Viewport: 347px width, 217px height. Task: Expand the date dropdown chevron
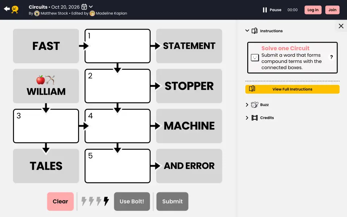[x=91, y=7]
